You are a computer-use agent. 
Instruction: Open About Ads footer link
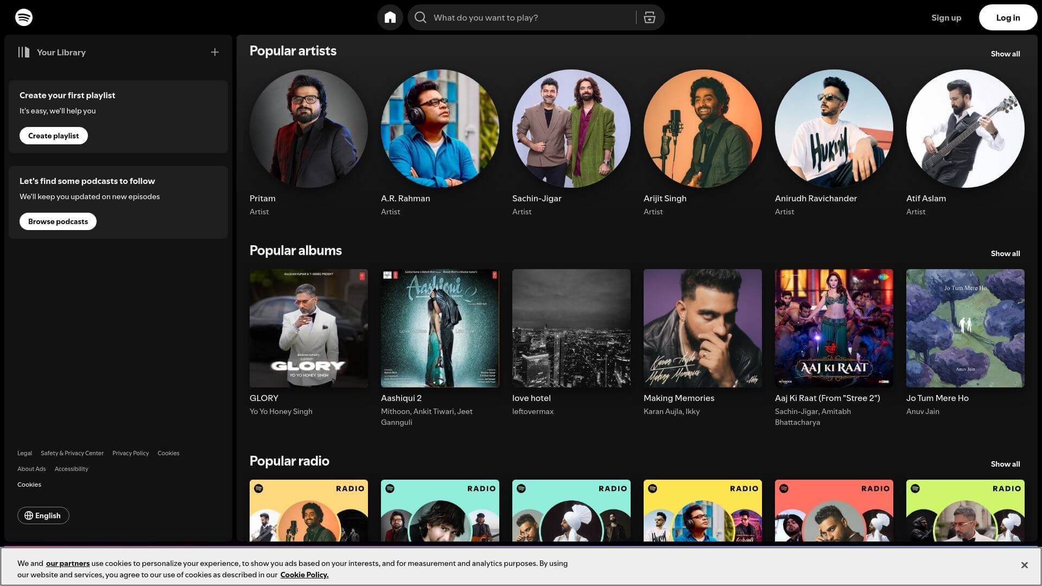(x=31, y=469)
